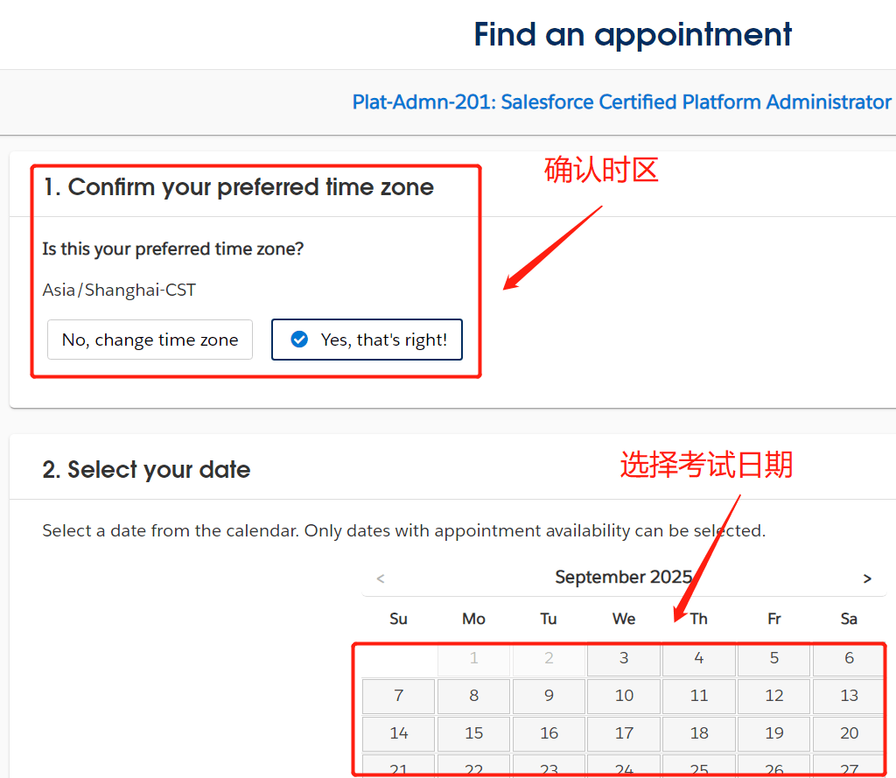Pick September 19 on calendar
The height and width of the screenshot is (778, 896).
pyautogui.click(x=773, y=733)
